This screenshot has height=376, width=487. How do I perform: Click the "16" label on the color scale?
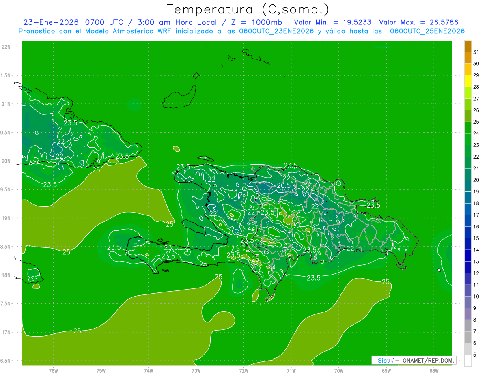pyautogui.click(x=476, y=226)
